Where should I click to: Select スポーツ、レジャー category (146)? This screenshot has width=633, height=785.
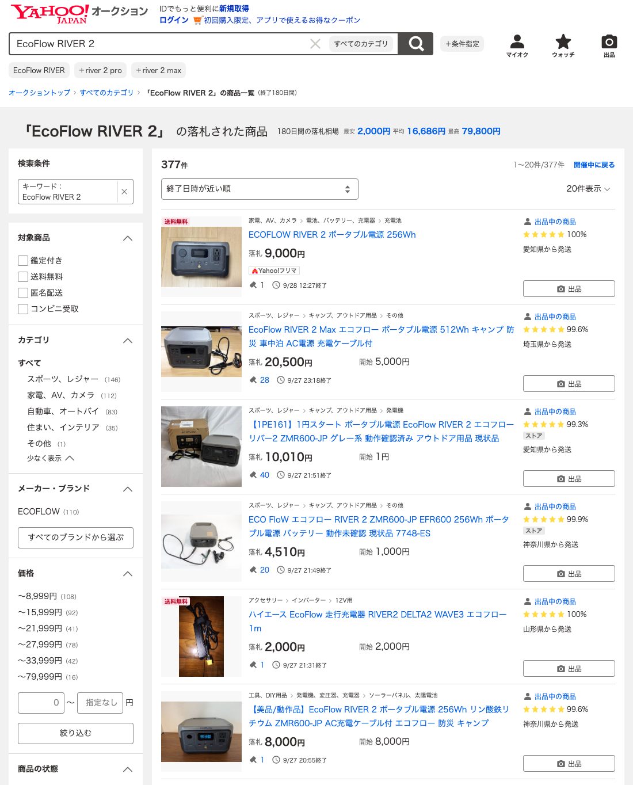[x=74, y=379]
